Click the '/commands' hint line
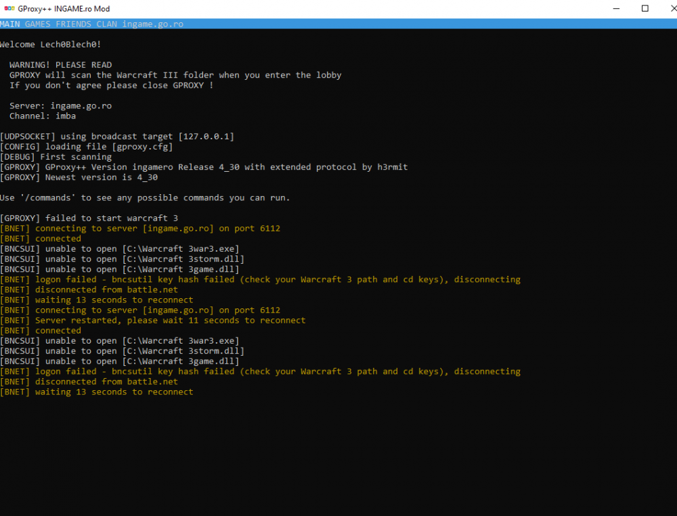Screen dimensions: 677x516 [x=145, y=197]
